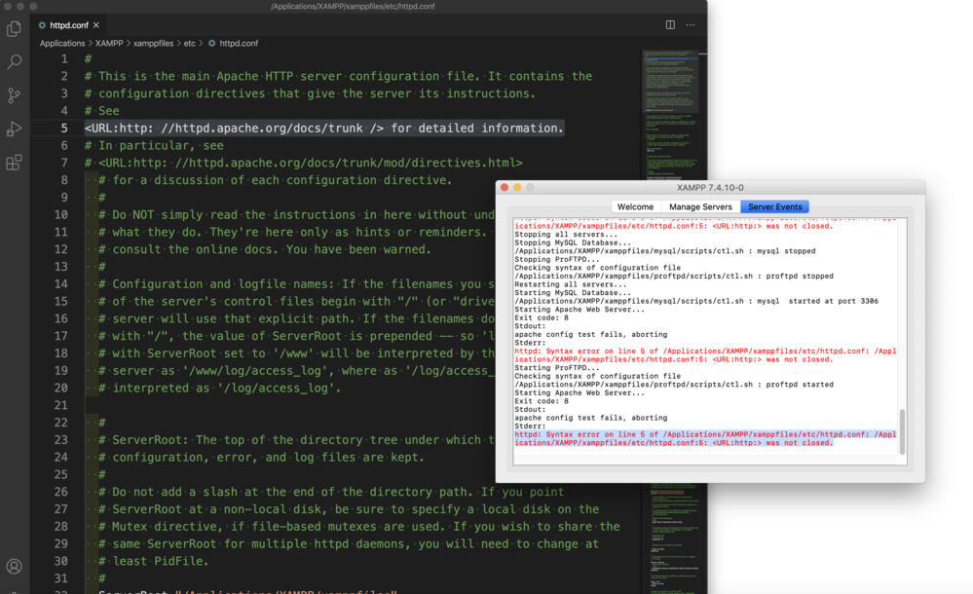Open the Extensions view
Image resolution: width=973 pixels, height=594 pixels.
(14, 163)
